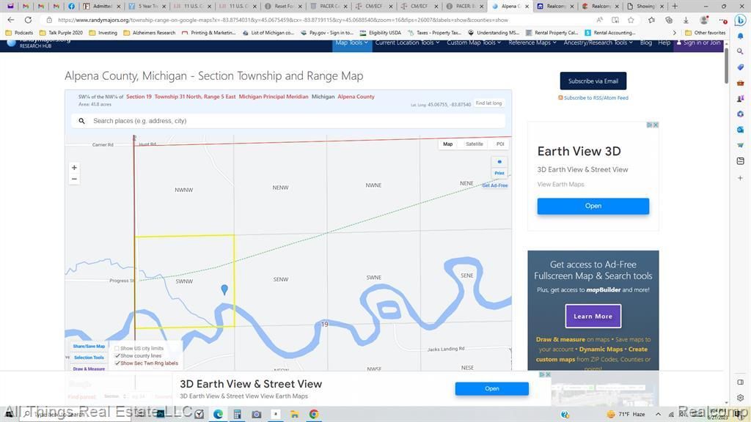Image resolution: width=751 pixels, height=422 pixels.
Task: Expand the Map Tools dropdown menu
Action: (351, 42)
